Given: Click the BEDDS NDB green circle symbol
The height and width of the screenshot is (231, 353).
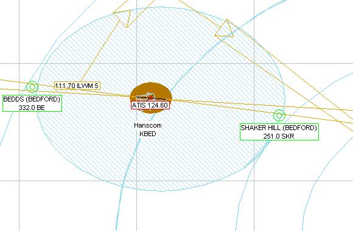Looking at the screenshot, I should click(x=32, y=86).
